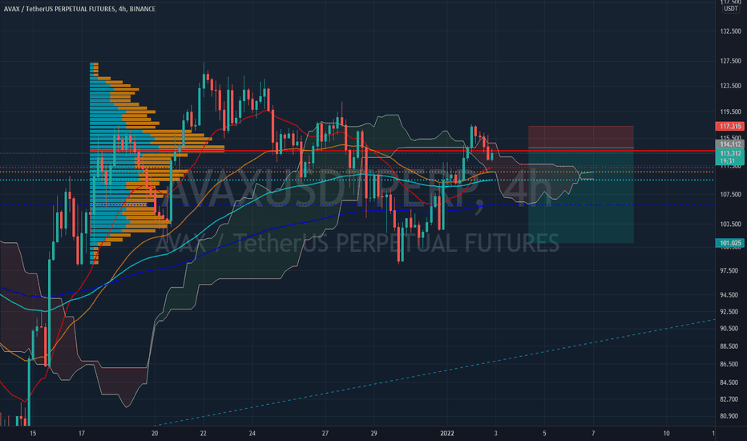747x441 pixels.
Task: Click the 80.900 price axis label
Action: point(731,416)
